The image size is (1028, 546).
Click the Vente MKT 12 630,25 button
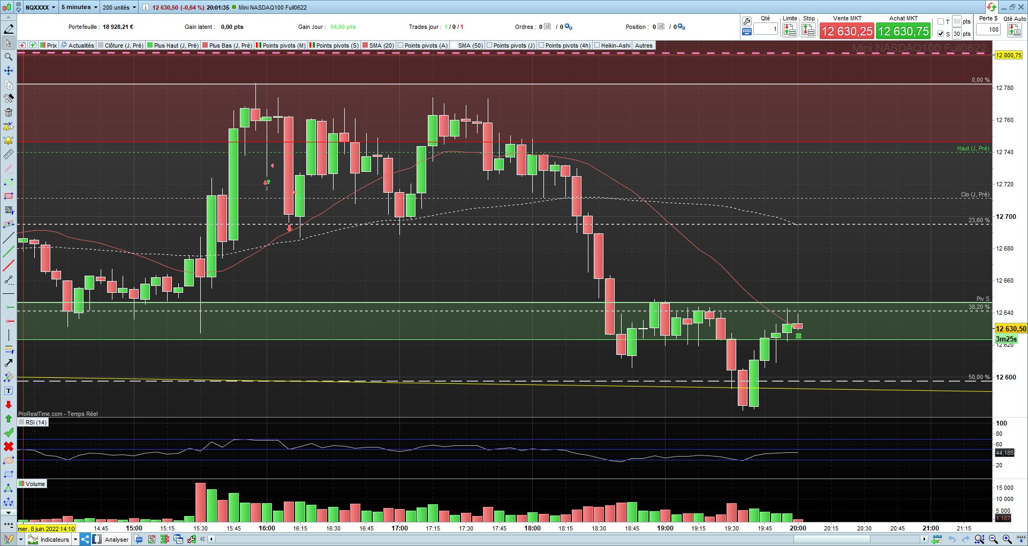[847, 31]
